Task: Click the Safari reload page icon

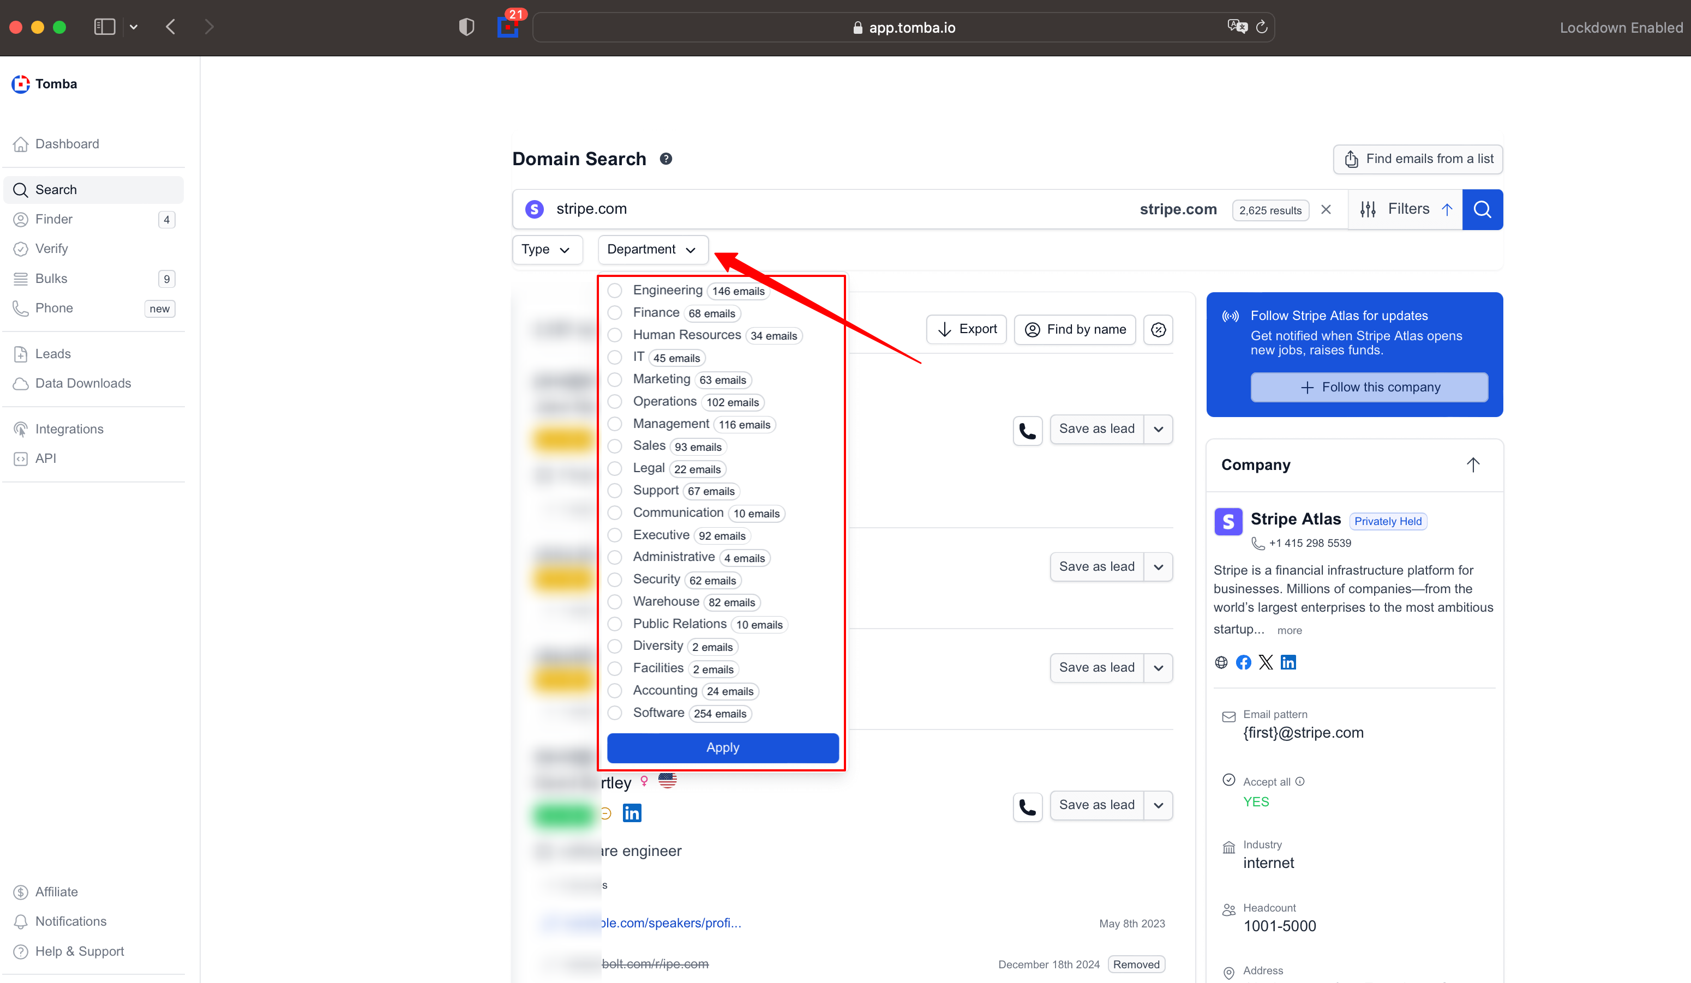Action: pos(1262,27)
